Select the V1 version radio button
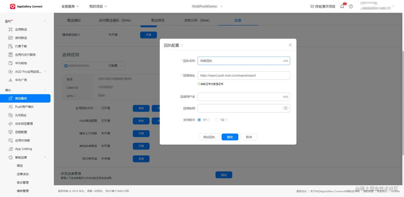404x197 pixels. (199, 120)
